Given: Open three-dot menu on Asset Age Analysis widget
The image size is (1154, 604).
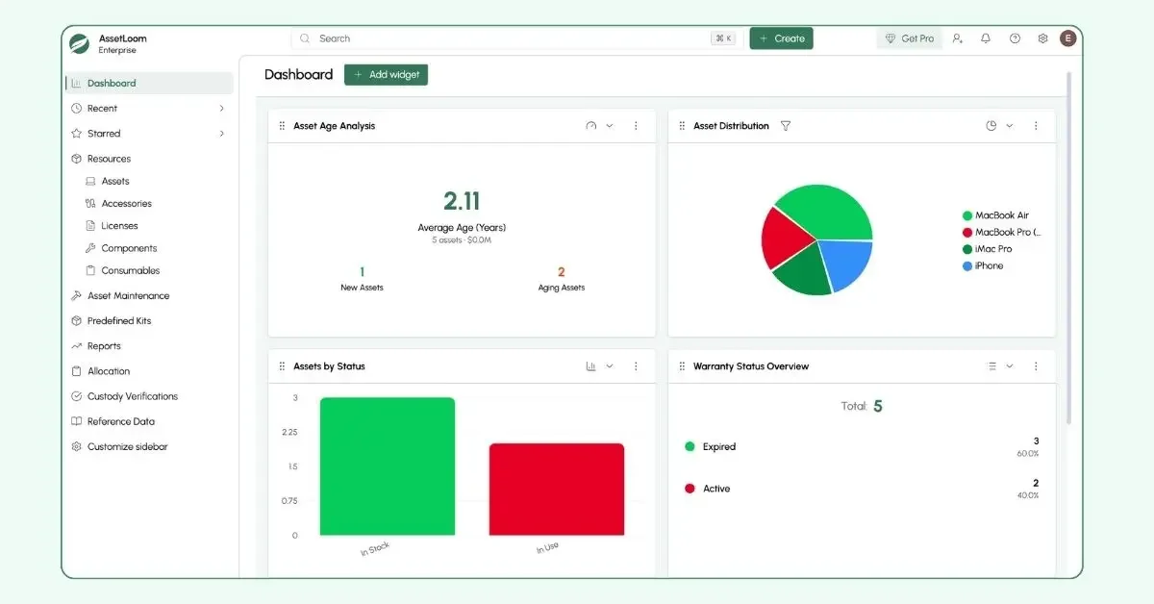Looking at the screenshot, I should pos(635,125).
